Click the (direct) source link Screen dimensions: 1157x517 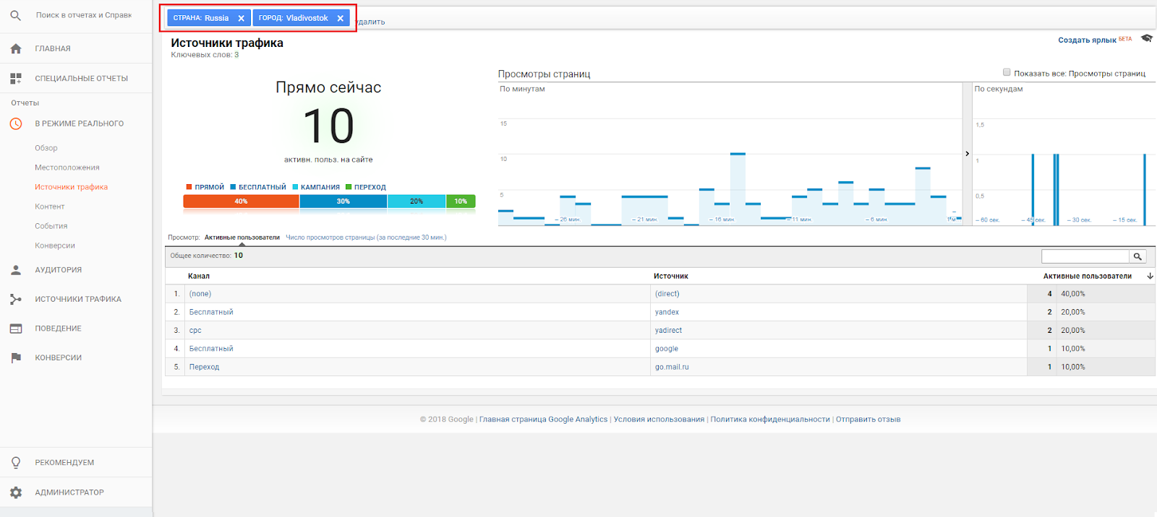[667, 294]
